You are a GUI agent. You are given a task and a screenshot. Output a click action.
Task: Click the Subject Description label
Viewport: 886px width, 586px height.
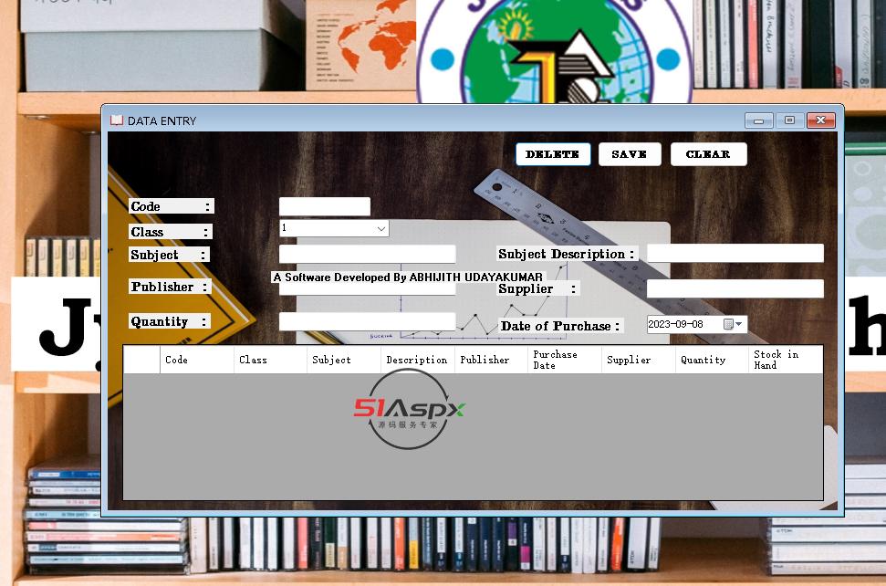(x=567, y=254)
